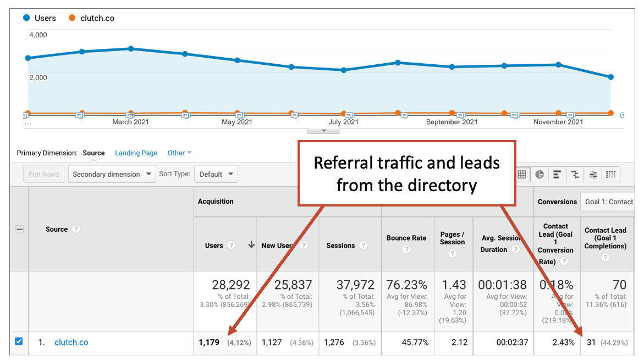
Task: Sort by Pages / Session column header
Action: tap(452, 238)
